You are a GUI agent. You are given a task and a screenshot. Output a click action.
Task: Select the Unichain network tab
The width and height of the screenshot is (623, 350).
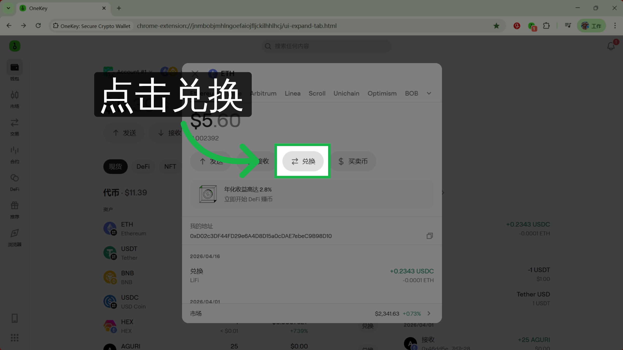click(x=346, y=93)
